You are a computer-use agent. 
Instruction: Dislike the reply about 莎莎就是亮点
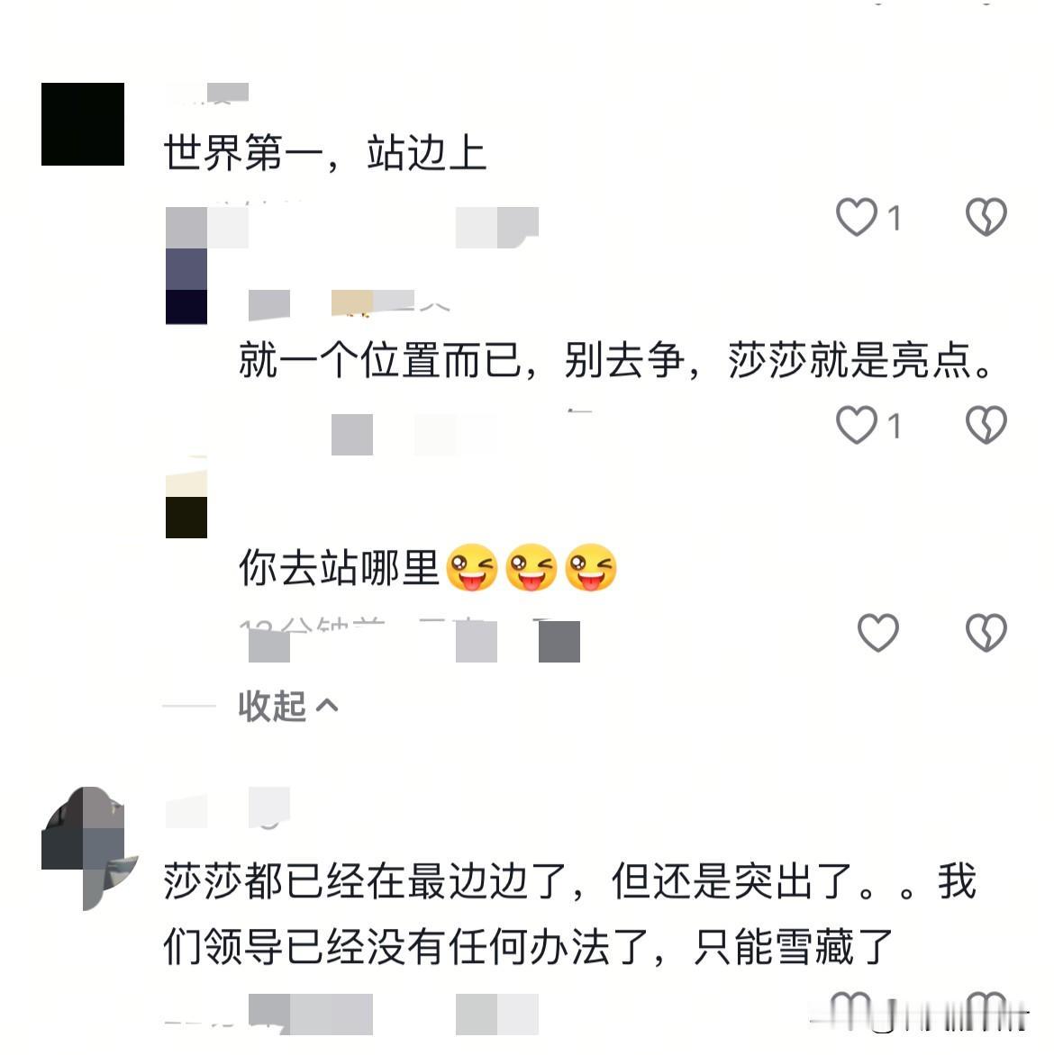986,425
